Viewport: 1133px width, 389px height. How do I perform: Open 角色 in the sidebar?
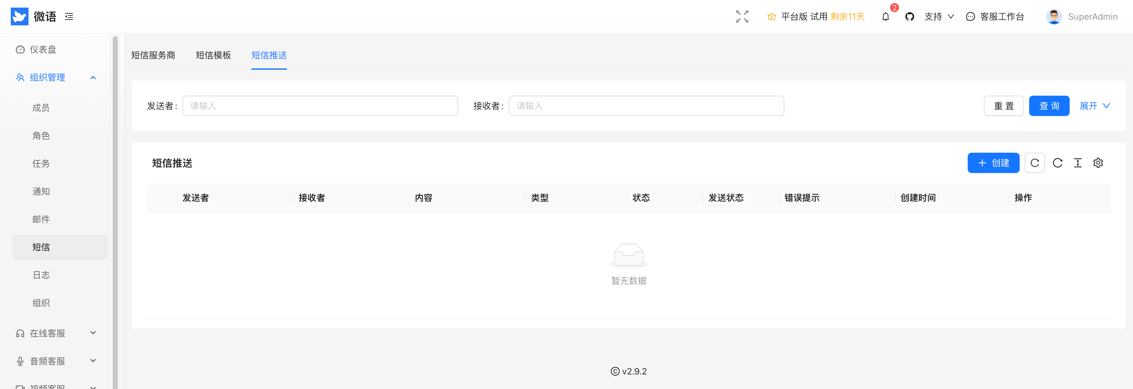(60, 136)
